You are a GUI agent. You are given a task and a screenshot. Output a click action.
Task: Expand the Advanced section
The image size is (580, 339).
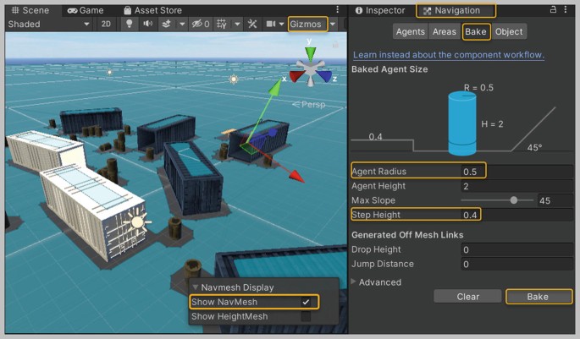point(354,282)
